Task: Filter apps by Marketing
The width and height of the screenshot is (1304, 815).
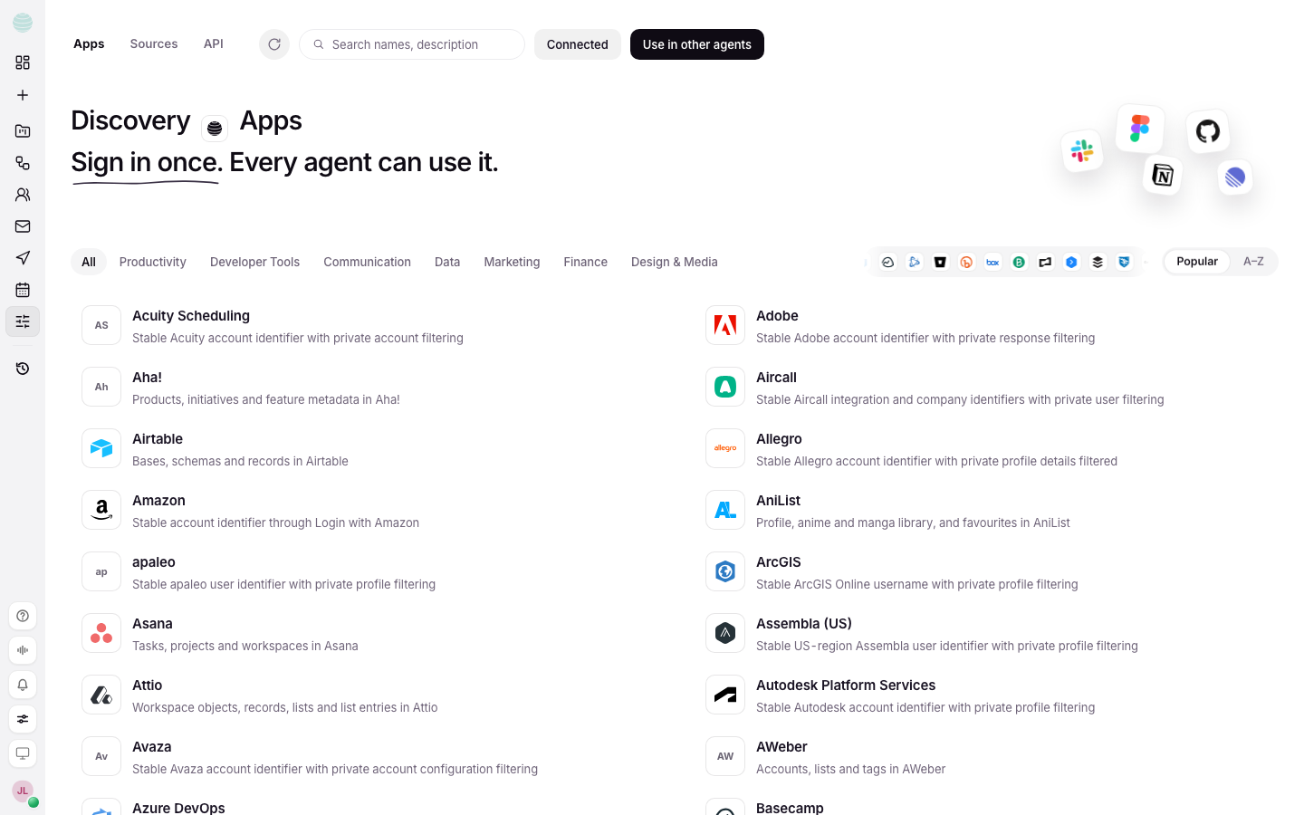Action: (512, 262)
